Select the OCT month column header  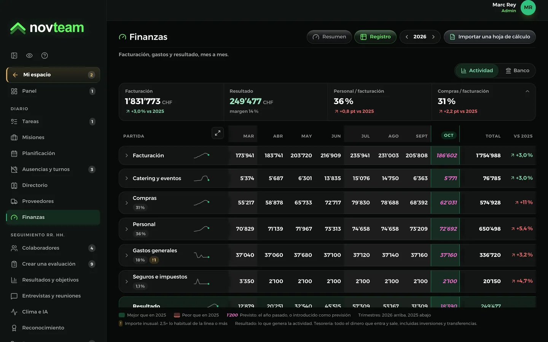(449, 135)
